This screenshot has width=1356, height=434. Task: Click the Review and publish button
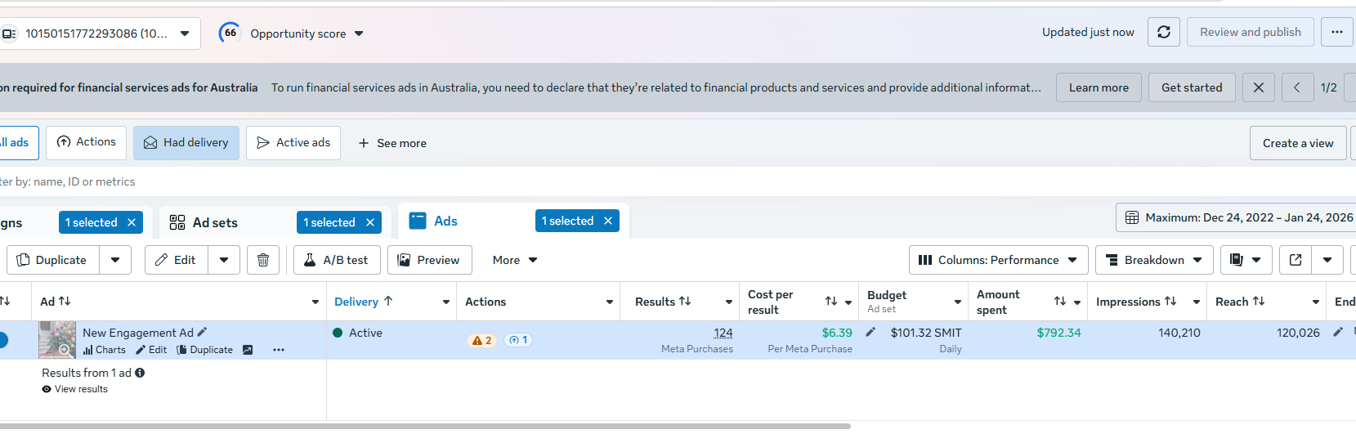(1250, 32)
